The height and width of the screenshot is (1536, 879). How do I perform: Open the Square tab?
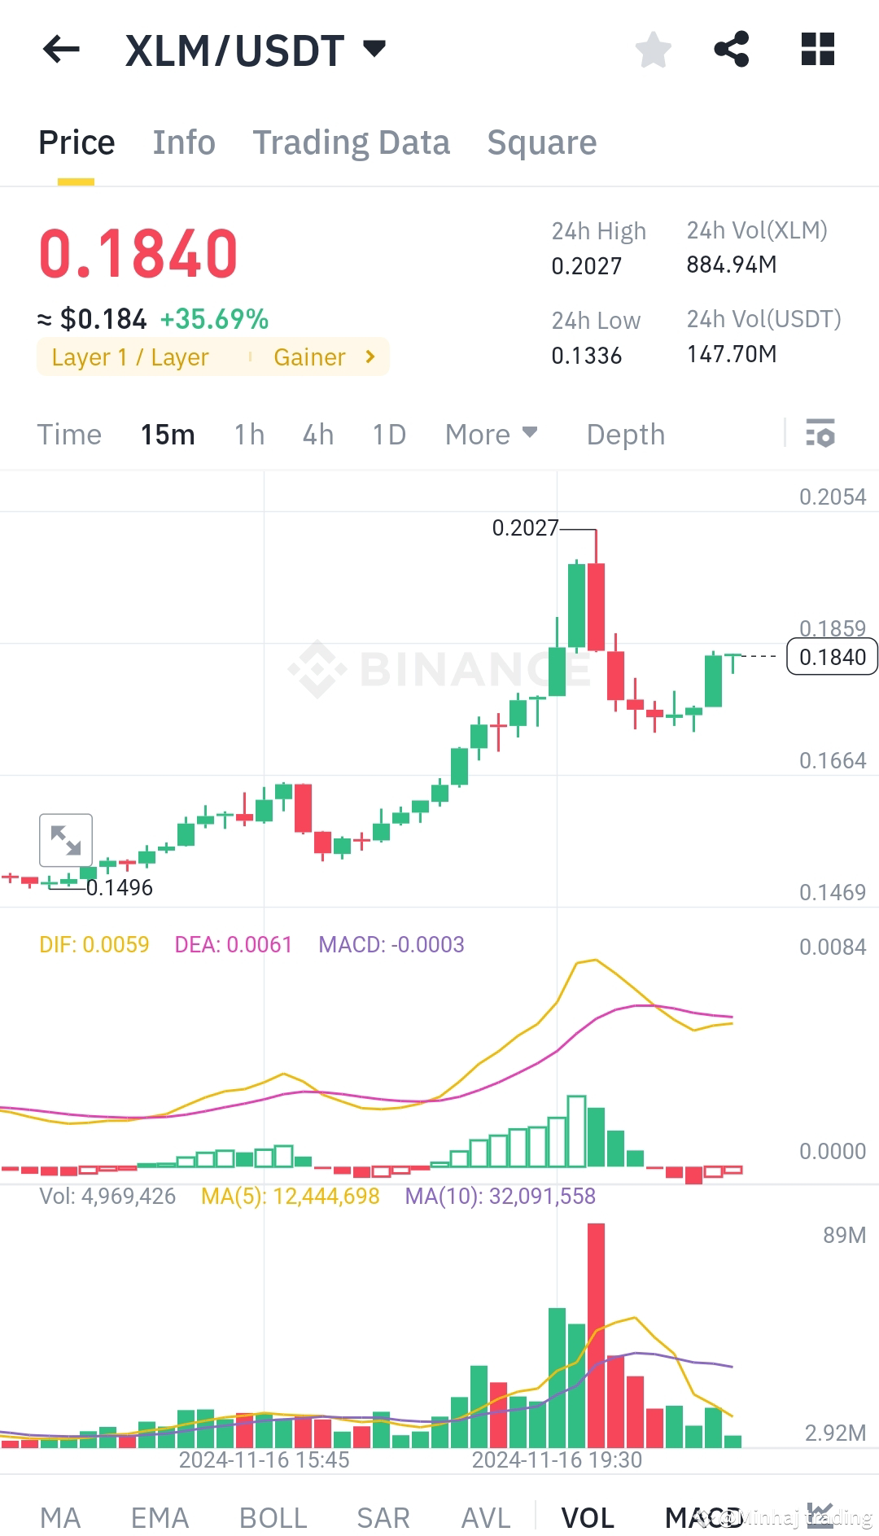click(x=541, y=142)
